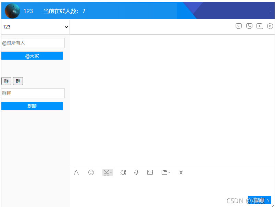
Task: Open the file folder send icon
Action: tap(164, 172)
